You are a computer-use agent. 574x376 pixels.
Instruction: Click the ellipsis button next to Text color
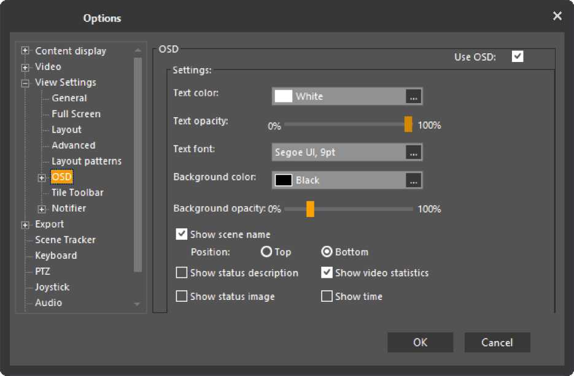(414, 97)
